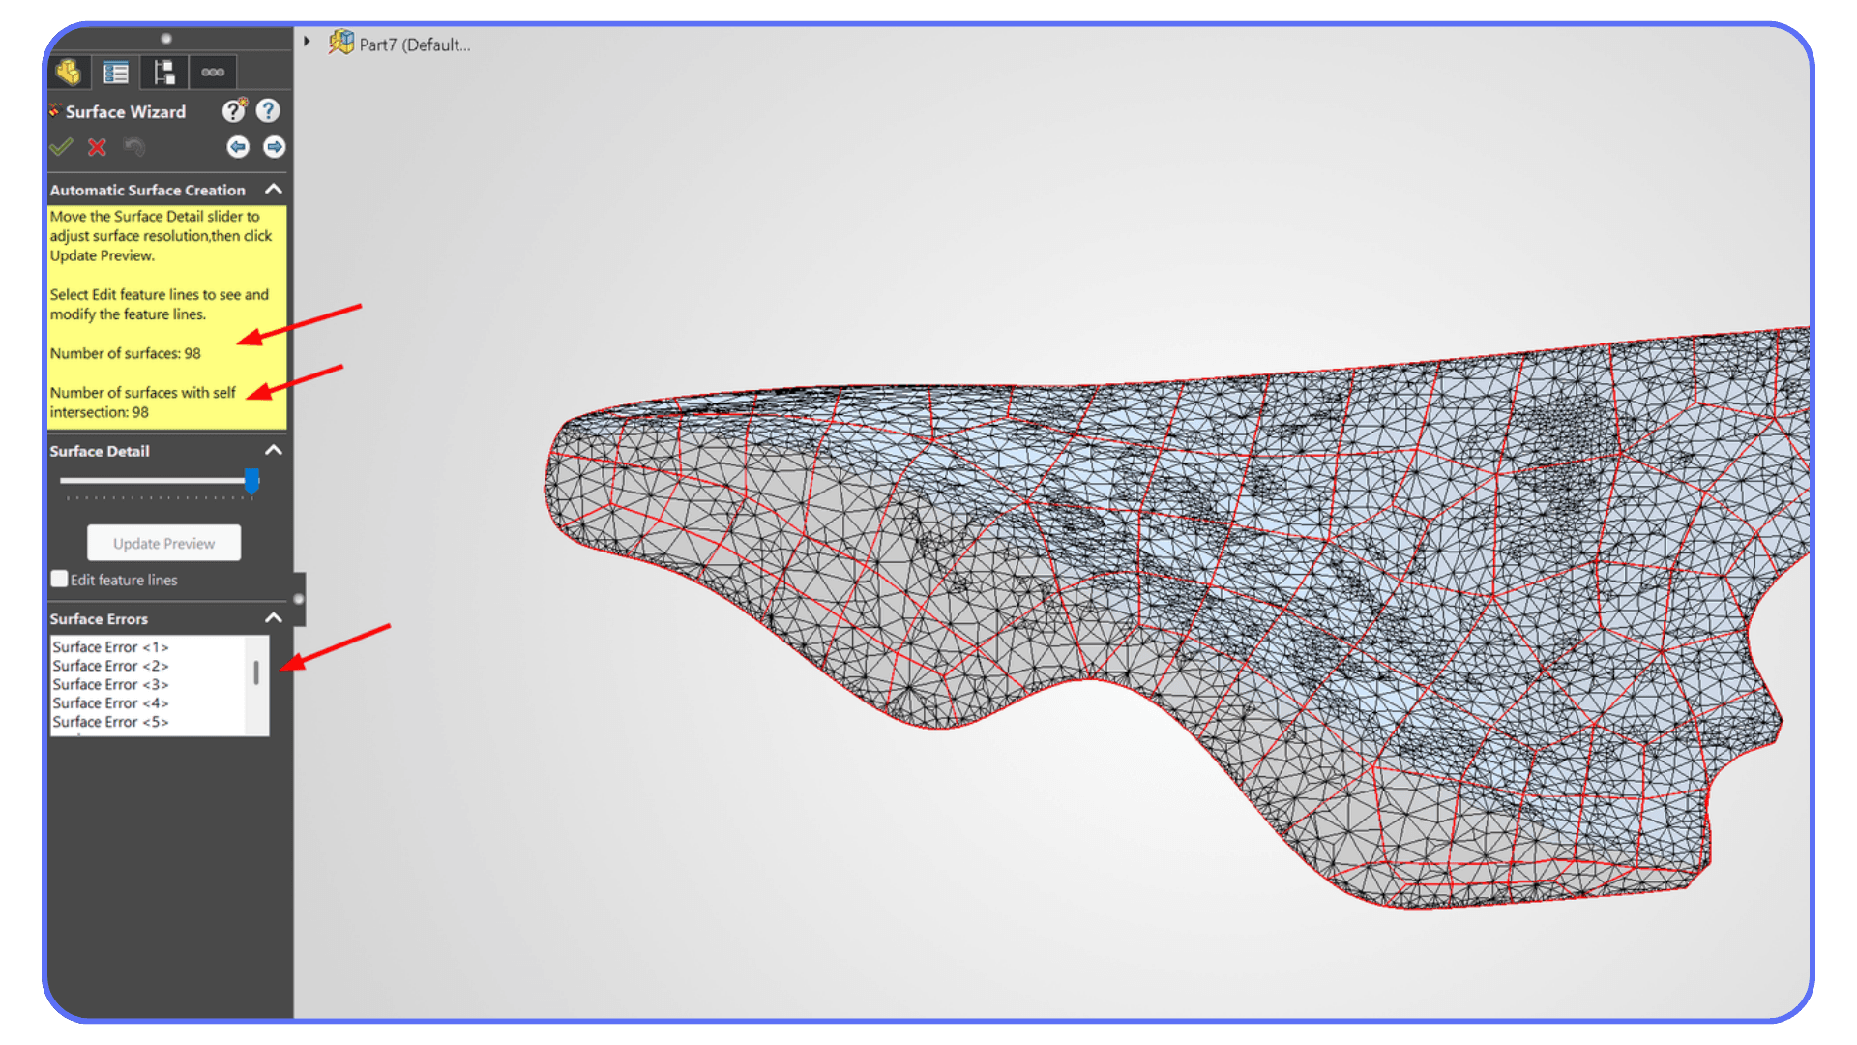Expand the Part7 tree node
The height and width of the screenshot is (1045, 1857).
tap(307, 42)
